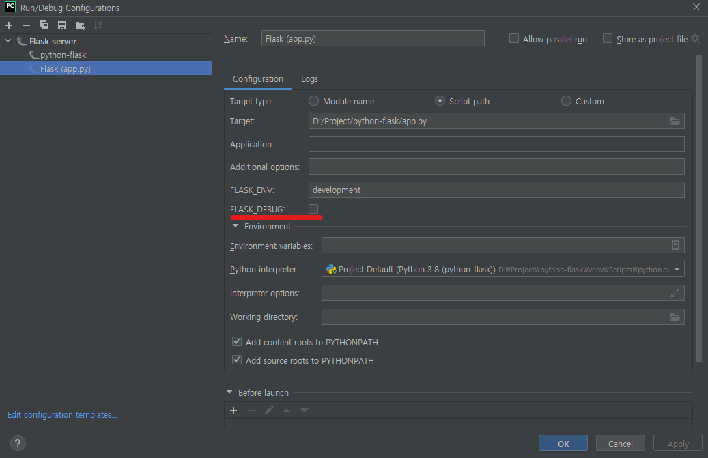Close the Run/Debug Configurations dialog
708x458 pixels.
pyautogui.click(x=696, y=8)
